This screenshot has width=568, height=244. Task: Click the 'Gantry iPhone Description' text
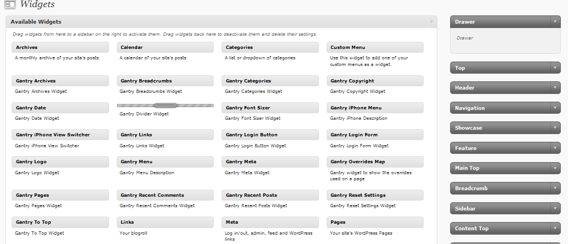pos(359,119)
